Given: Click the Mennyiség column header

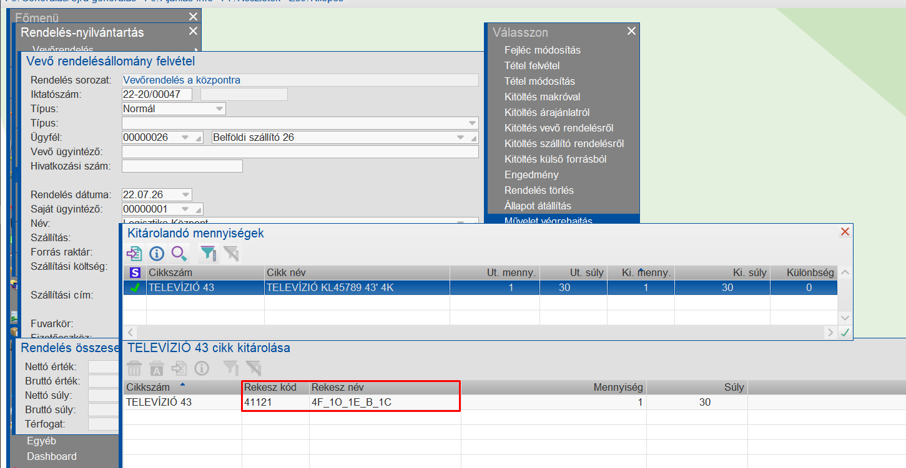Looking at the screenshot, I should point(554,387).
